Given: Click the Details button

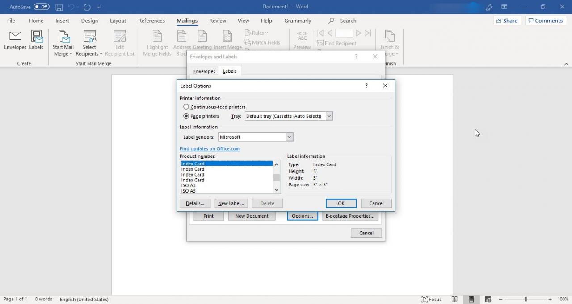Looking at the screenshot, I should click(195, 203).
